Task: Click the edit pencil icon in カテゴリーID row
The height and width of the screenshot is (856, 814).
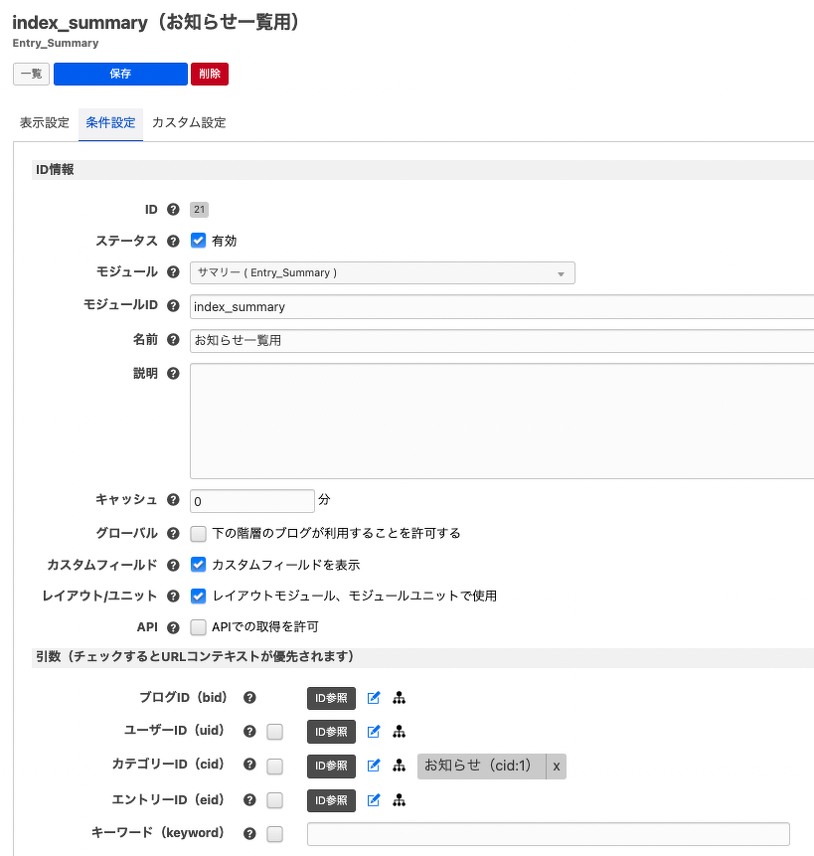Action: point(373,766)
